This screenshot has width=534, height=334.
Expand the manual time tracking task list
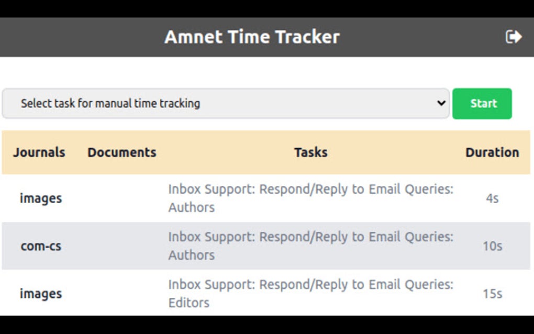point(225,103)
